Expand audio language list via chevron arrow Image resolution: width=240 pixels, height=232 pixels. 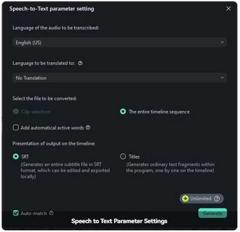point(222,42)
